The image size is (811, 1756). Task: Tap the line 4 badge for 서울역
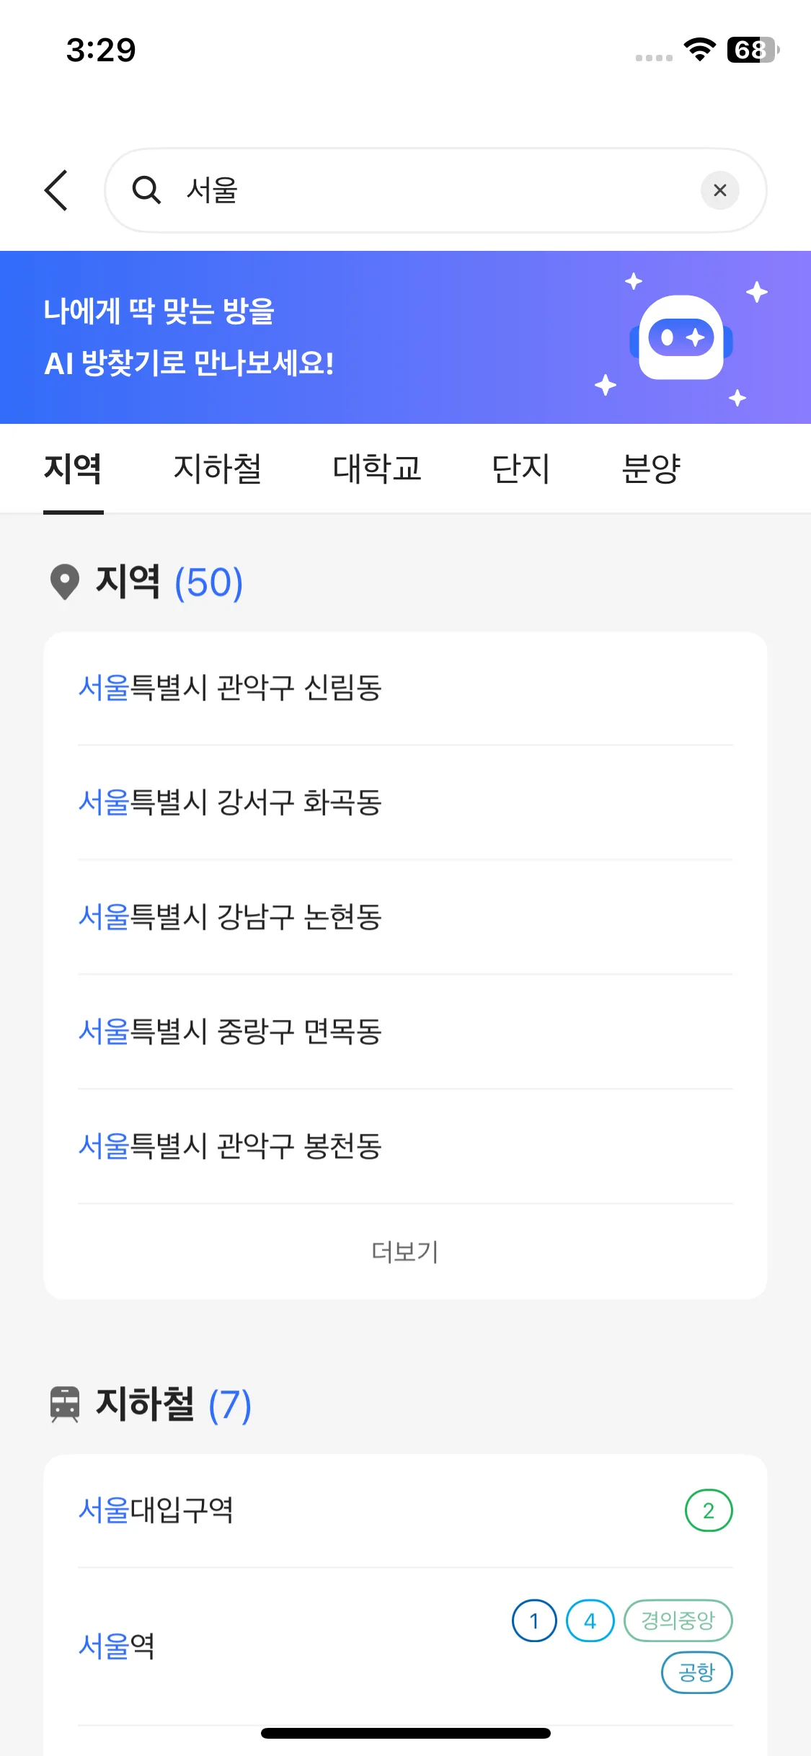click(x=590, y=1620)
